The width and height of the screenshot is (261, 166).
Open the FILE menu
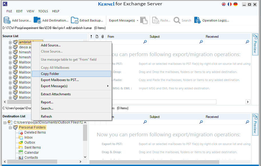(9, 11)
